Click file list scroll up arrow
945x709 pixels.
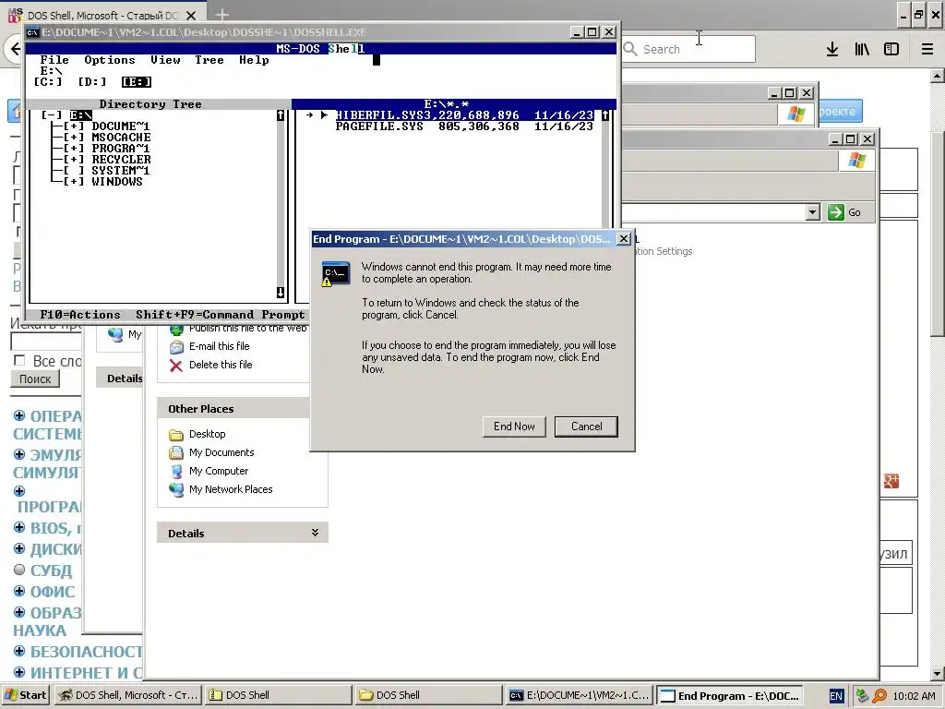[x=605, y=115]
